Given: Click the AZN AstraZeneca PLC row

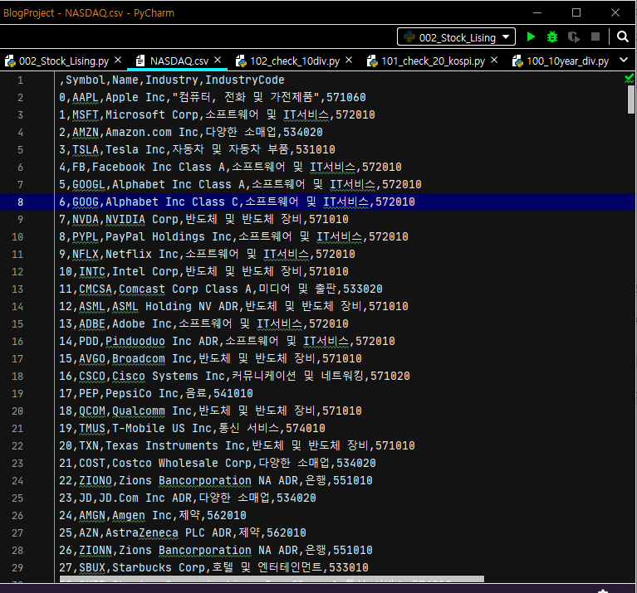Looking at the screenshot, I should point(183,533).
